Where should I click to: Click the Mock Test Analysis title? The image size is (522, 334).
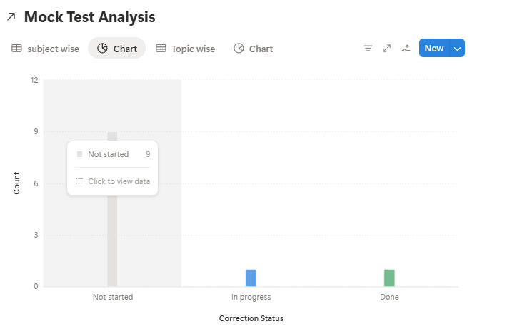[x=89, y=17]
